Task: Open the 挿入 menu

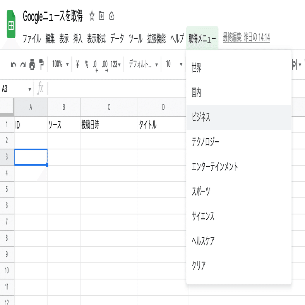Action: point(78,38)
